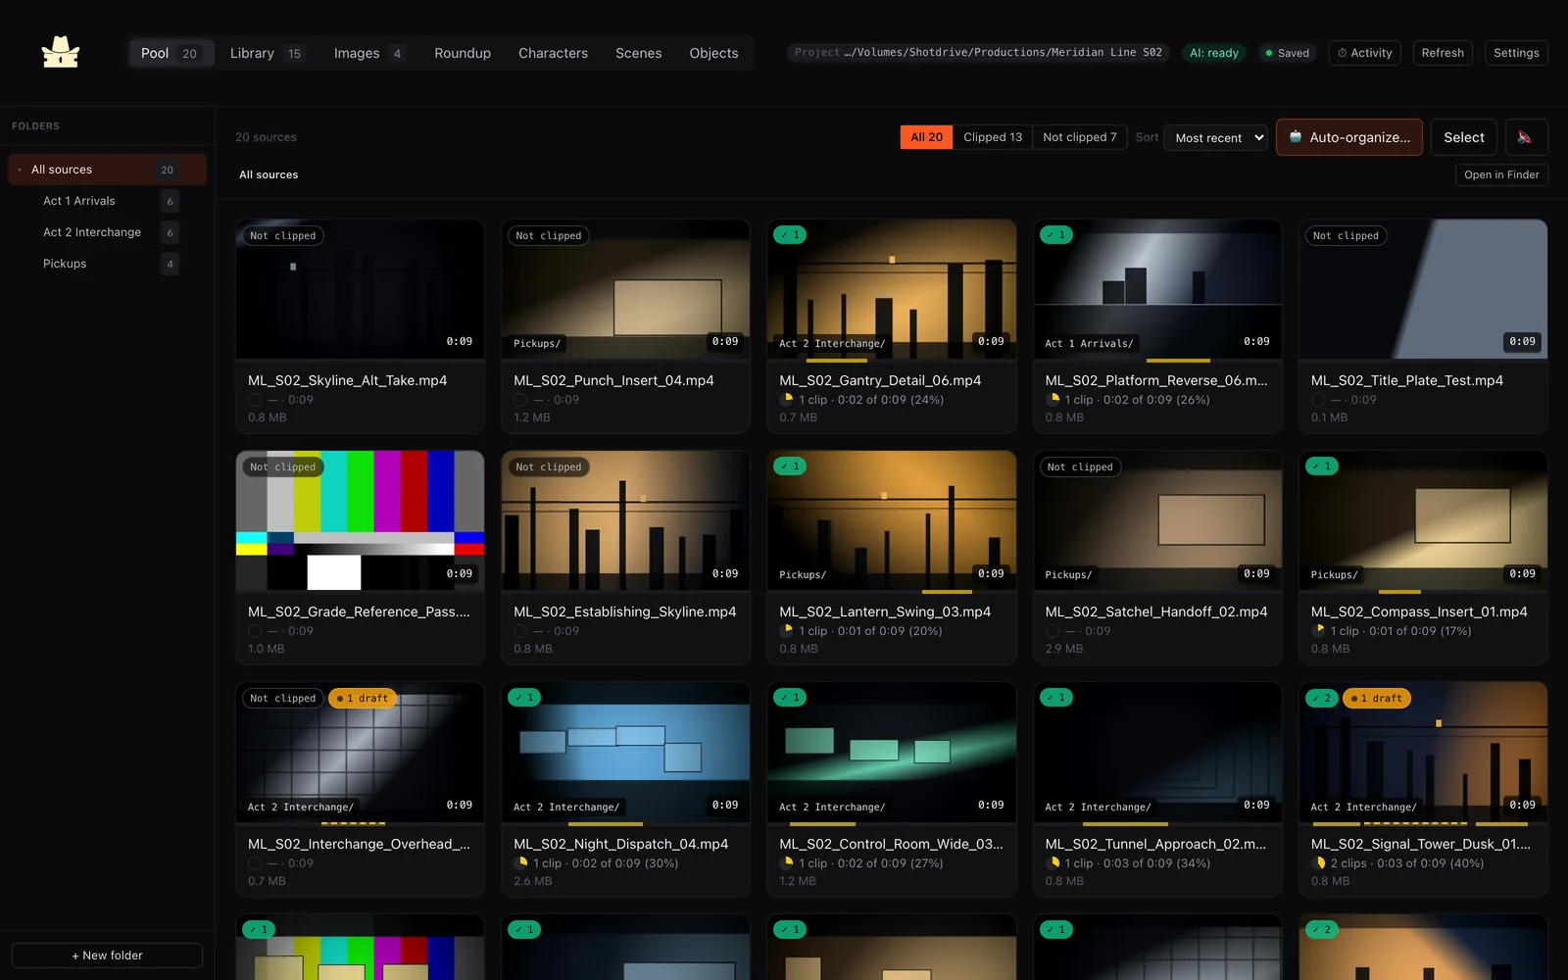
Task: Click Open in Finder
Action: pyautogui.click(x=1501, y=174)
